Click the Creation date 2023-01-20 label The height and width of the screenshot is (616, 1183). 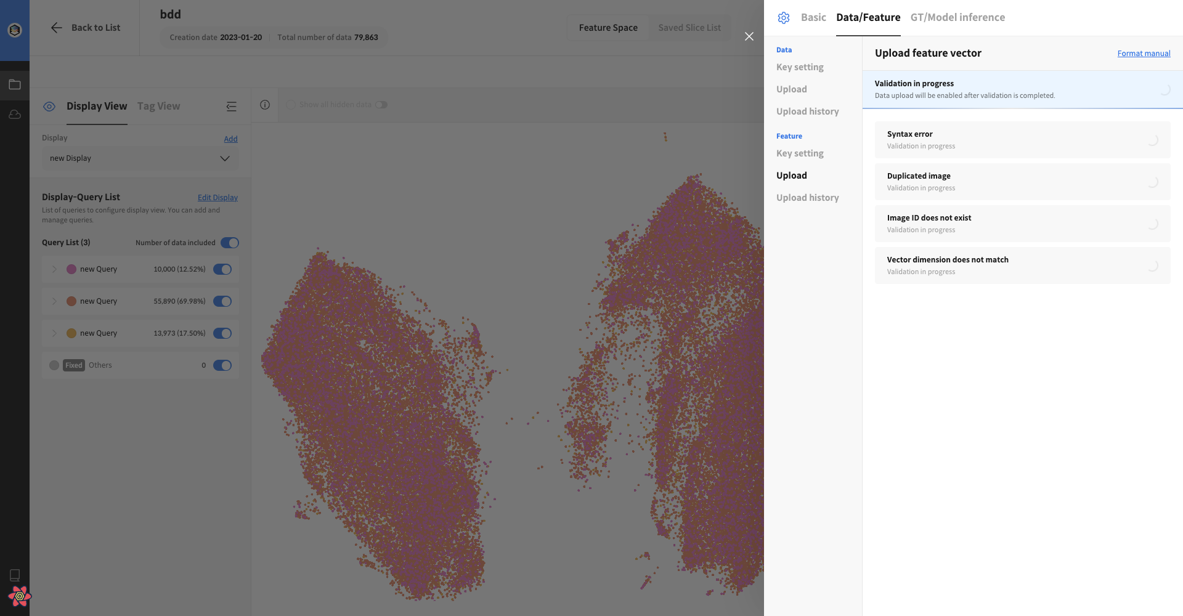pos(216,38)
